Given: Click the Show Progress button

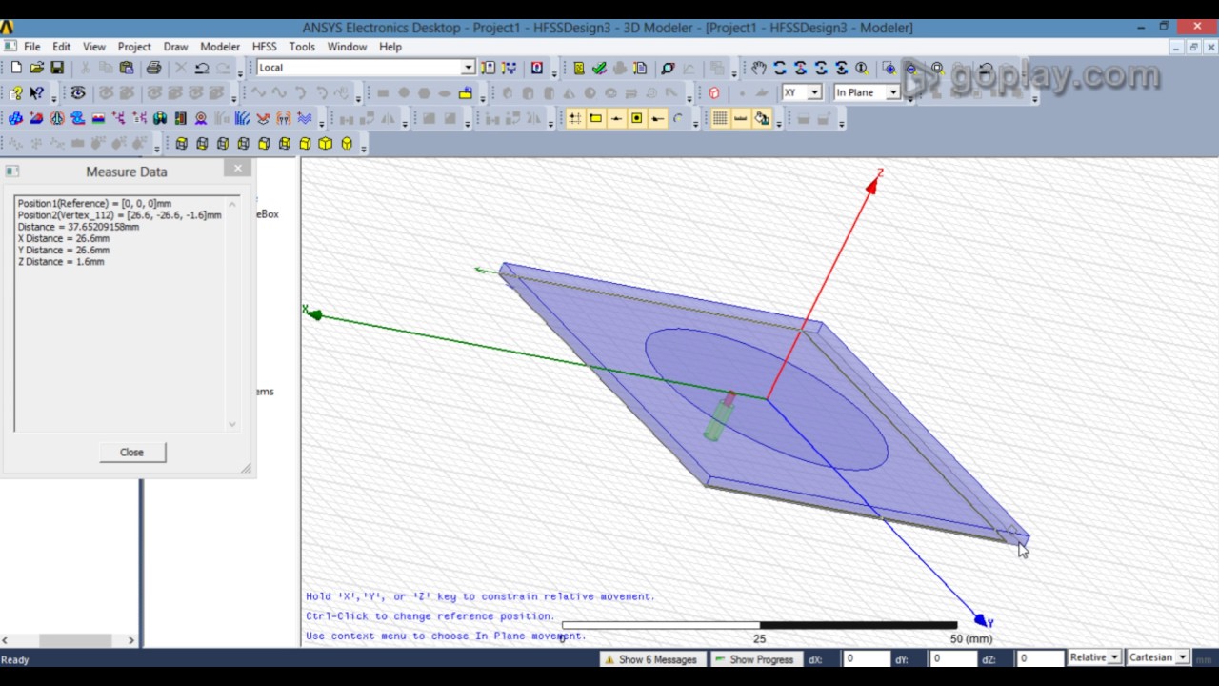Looking at the screenshot, I should [754, 658].
